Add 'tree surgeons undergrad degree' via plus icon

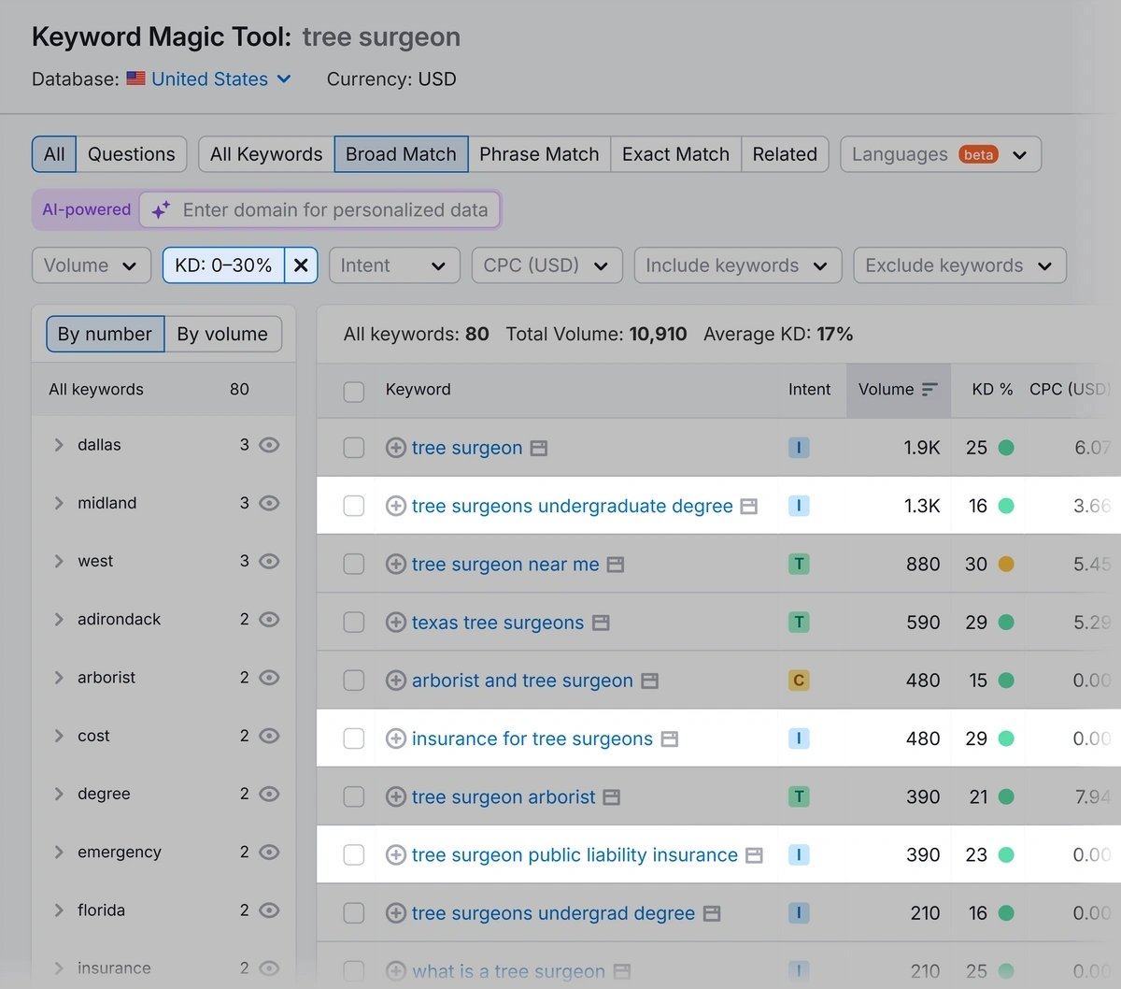(396, 913)
